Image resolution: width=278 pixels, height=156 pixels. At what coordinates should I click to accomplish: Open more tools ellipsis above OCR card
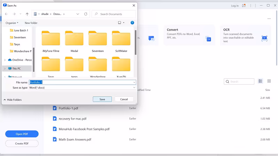click(x=269, y=19)
